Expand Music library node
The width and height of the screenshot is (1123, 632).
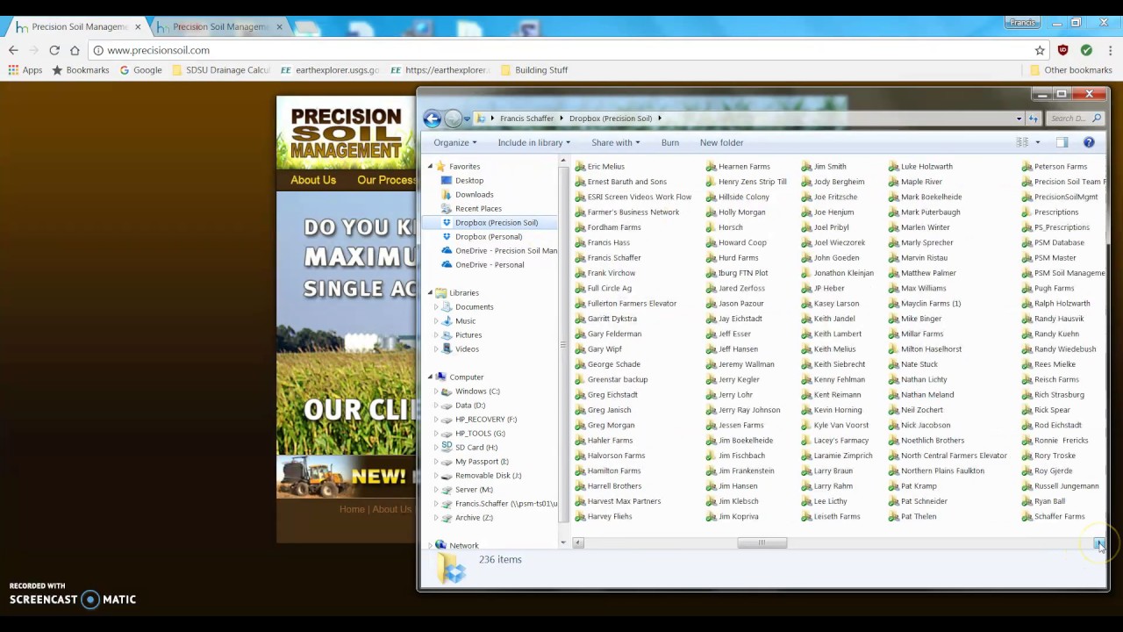(436, 321)
